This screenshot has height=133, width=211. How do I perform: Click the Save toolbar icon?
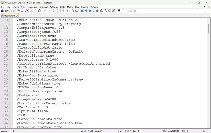point(10,11)
